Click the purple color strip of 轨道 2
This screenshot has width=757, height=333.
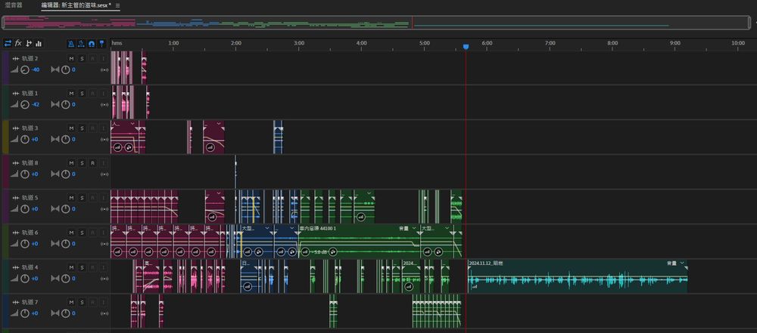[x=5, y=67]
